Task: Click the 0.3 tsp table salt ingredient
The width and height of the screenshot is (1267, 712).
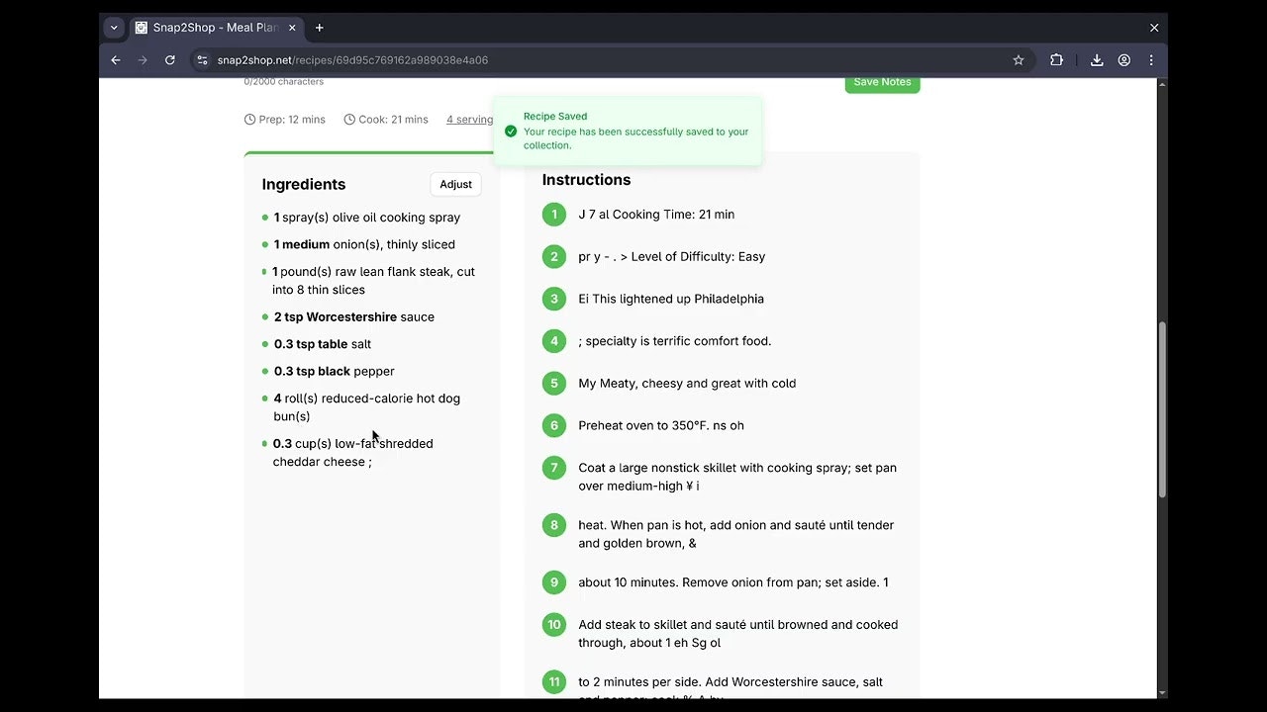Action: point(323,344)
